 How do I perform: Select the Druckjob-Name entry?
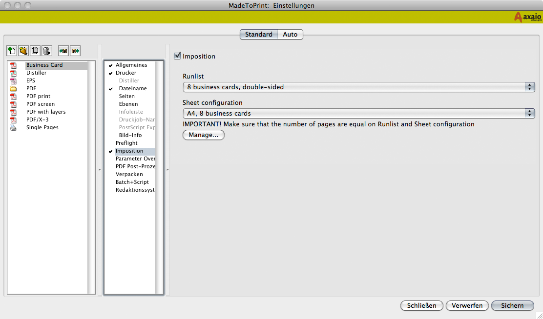click(137, 120)
